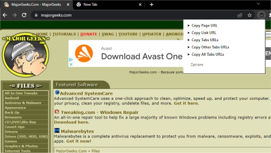Click the clipboard Copy URLs extension icon
271x153 pixels.
pos(261,15)
